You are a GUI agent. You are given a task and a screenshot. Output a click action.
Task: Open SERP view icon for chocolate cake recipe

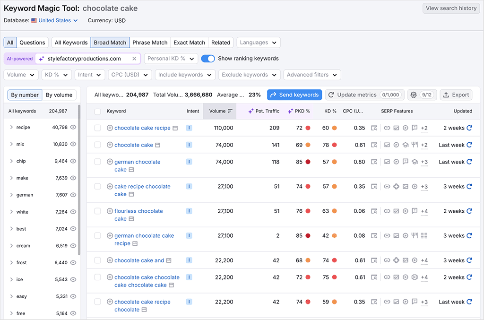click(374, 128)
